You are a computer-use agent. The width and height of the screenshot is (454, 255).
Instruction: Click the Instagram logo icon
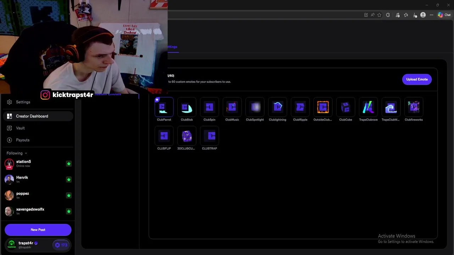45,95
